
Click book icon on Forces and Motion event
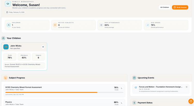[136, 88]
